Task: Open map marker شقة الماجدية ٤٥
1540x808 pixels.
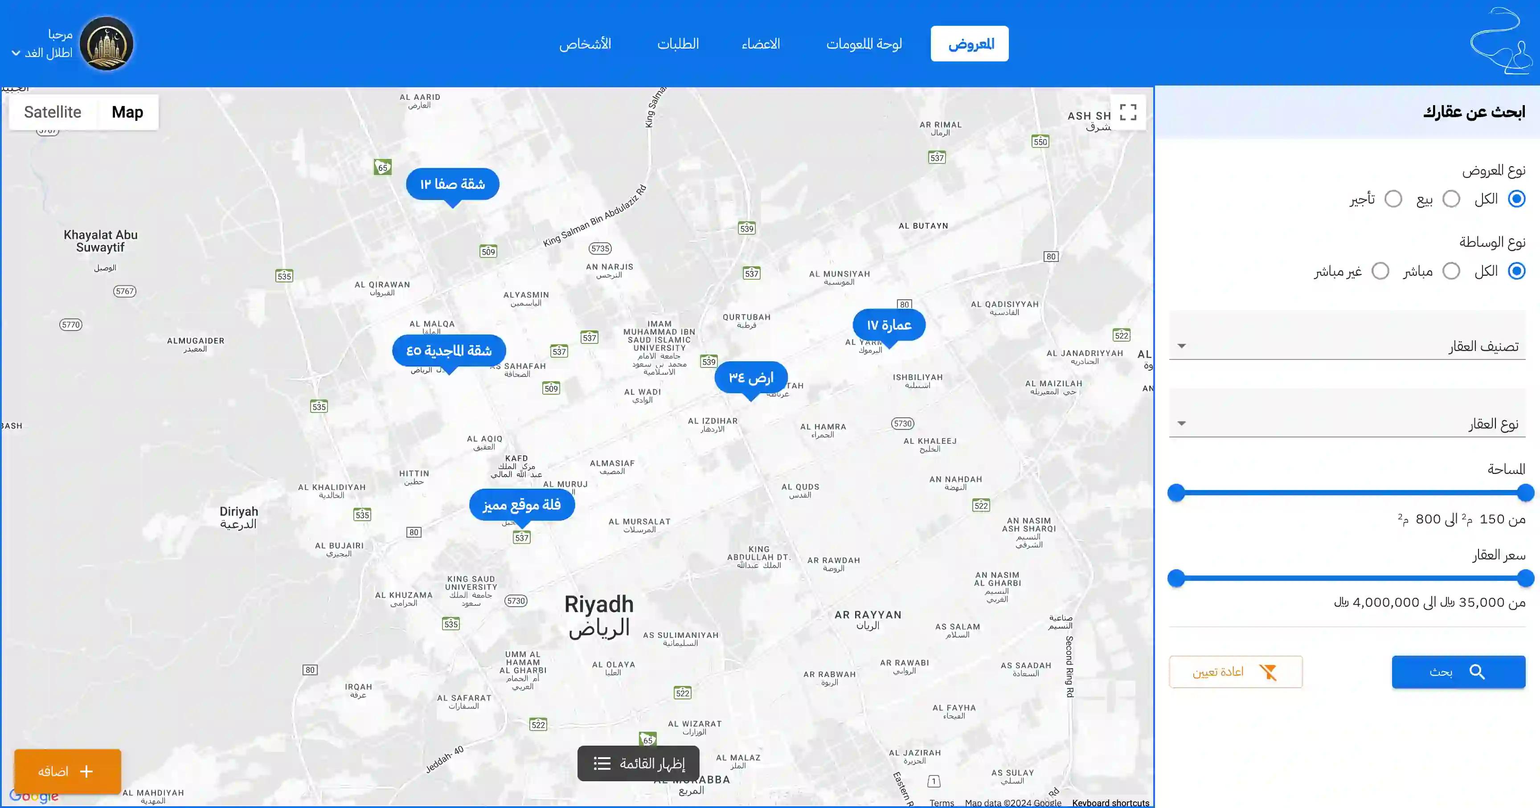Action: pos(449,351)
